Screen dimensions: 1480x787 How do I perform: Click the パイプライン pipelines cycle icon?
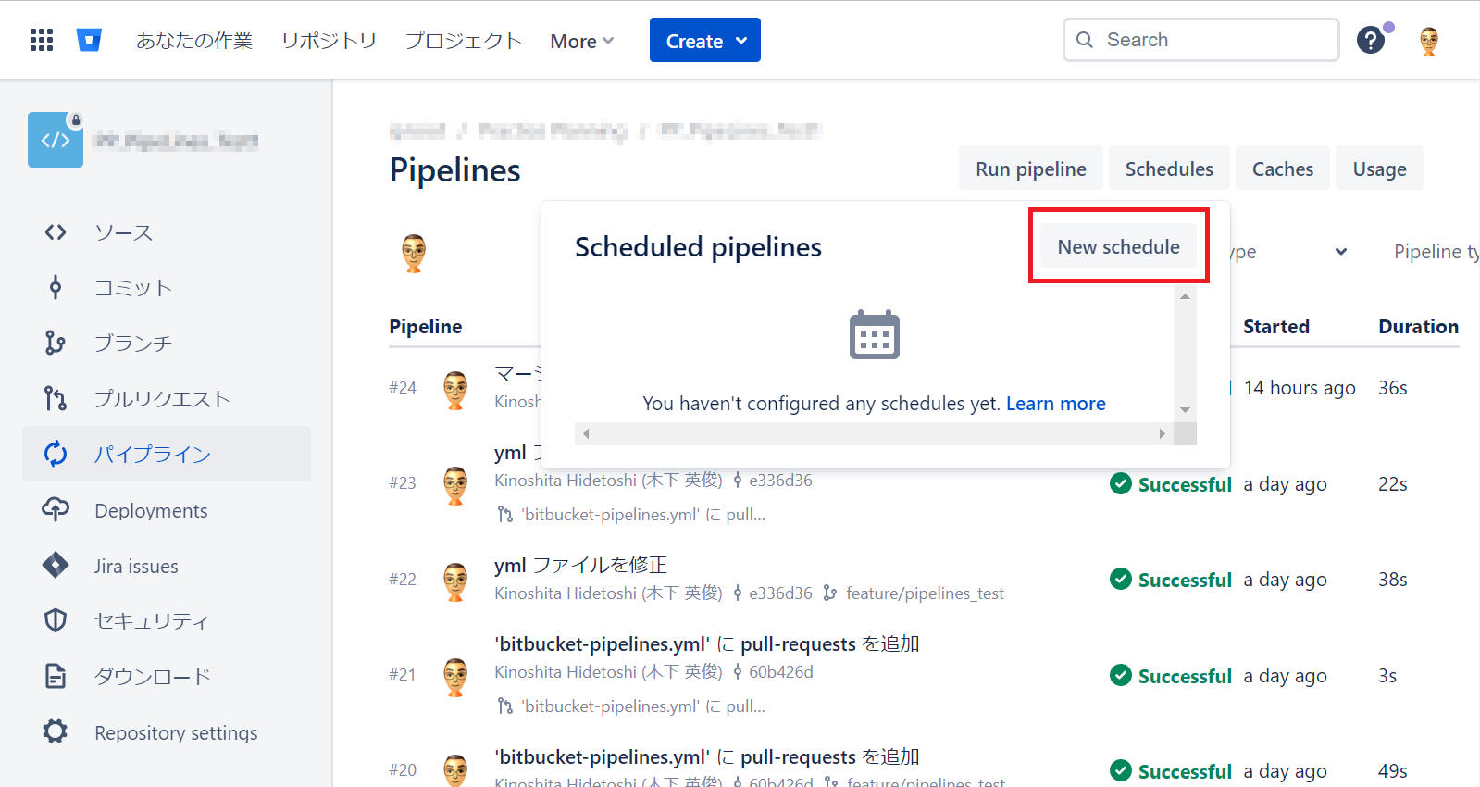pyautogui.click(x=56, y=454)
